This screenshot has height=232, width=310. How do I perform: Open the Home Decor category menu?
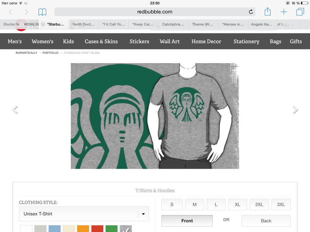click(206, 41)
